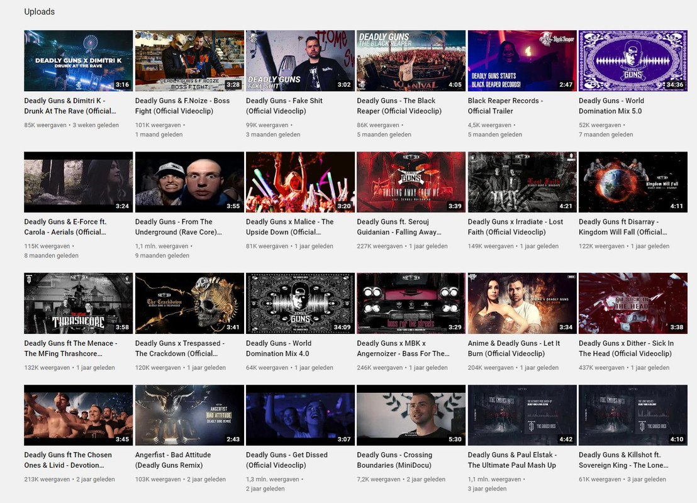Screen dimensions: 697x503
Task: Open Kingdom Will Fall video thumbnail
Action: pos(633,182)
